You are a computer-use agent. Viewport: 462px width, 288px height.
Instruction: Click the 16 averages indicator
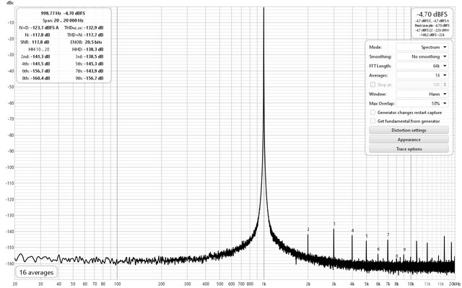[36, 272]
